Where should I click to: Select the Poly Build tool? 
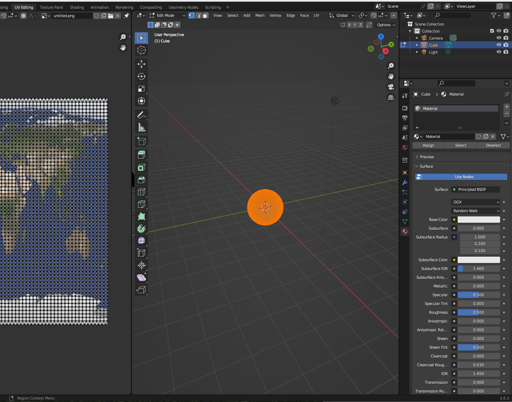141,216
